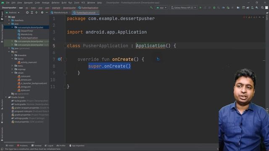269x151 pixels.
Task: Click the Application superclass in code
Action: pyautogui.click(x=150, y=46)
